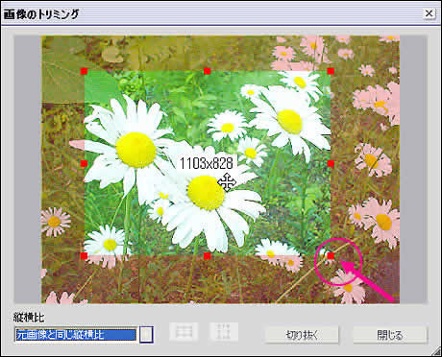Image resolution: width=442 pixels, height=357 pixels.
Task: Click the left-middle red crop handle
Action: pyautogui.click(x=85, y=164)
